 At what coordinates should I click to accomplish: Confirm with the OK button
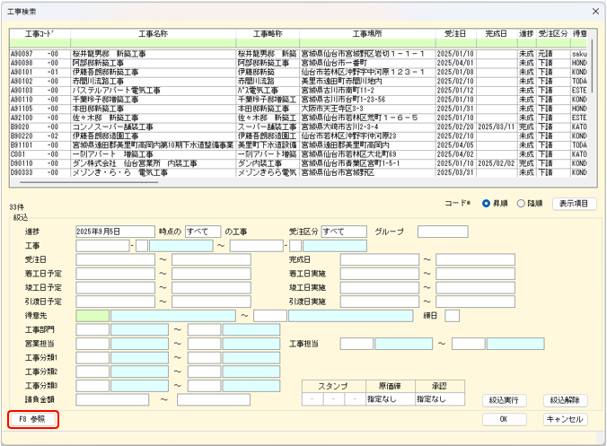pyautogui.click(x=503, y=419)
